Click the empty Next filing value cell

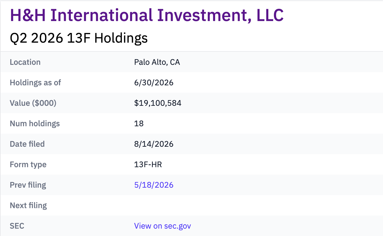click(x=256, y=205)
